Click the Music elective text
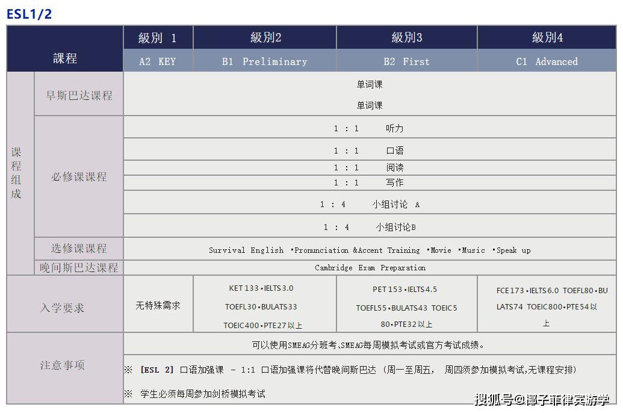 pos(473,250)
